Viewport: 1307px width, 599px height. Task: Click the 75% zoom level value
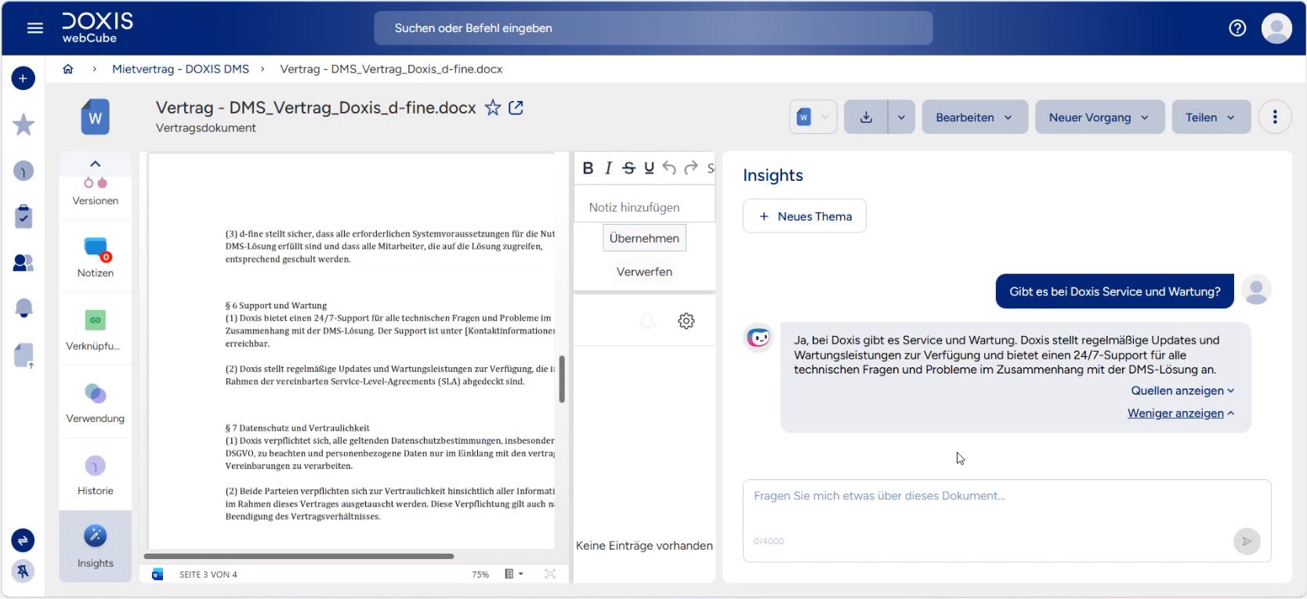[480, 575]
